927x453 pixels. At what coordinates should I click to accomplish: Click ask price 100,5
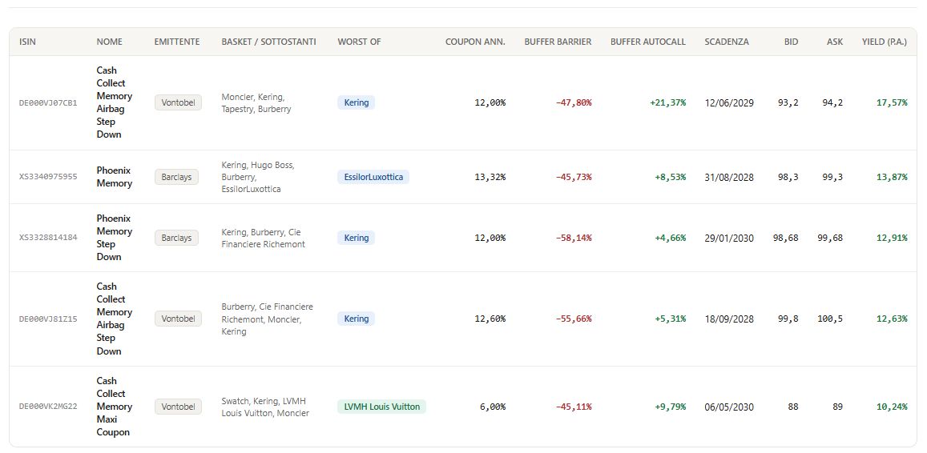point(830,319)
